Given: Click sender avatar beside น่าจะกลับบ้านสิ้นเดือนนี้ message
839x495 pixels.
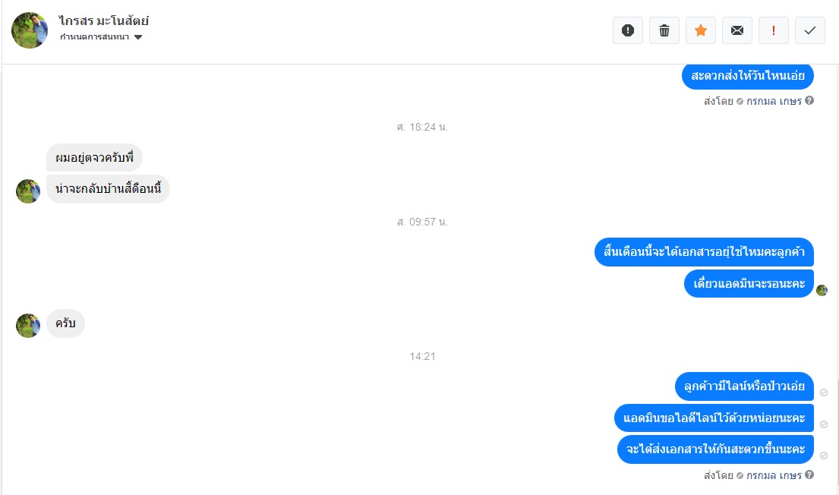Looking at the screenshot, I should point(28,191).
